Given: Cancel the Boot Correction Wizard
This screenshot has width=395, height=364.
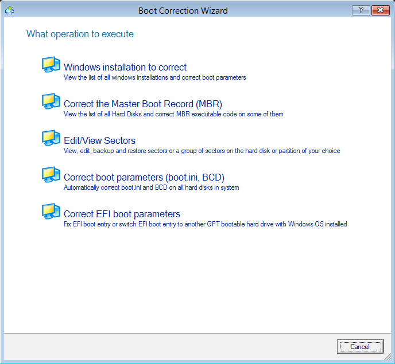Looking at the screenshot, I should tap(360, 347).
